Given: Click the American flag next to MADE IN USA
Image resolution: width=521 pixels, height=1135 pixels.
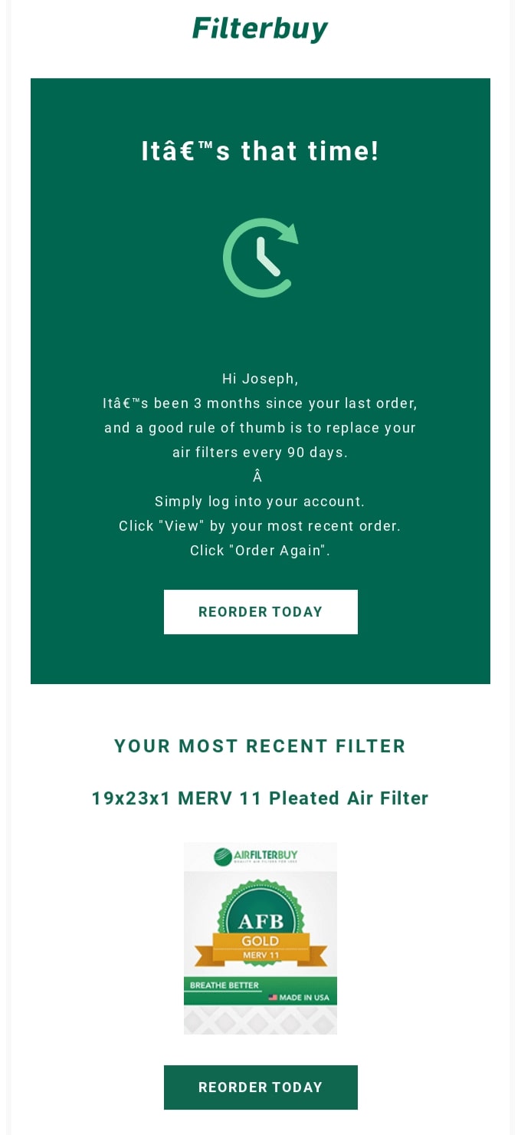Looking at the screenshot, I should [272, 998].
